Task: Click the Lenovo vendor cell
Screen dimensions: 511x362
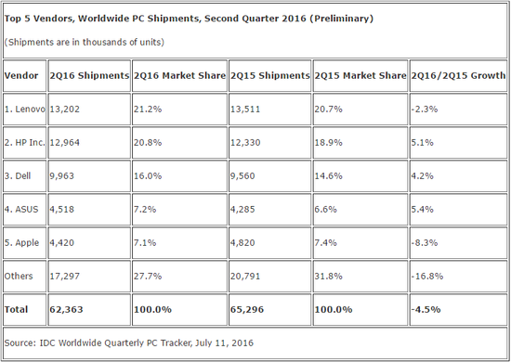Action: point(25,109)
